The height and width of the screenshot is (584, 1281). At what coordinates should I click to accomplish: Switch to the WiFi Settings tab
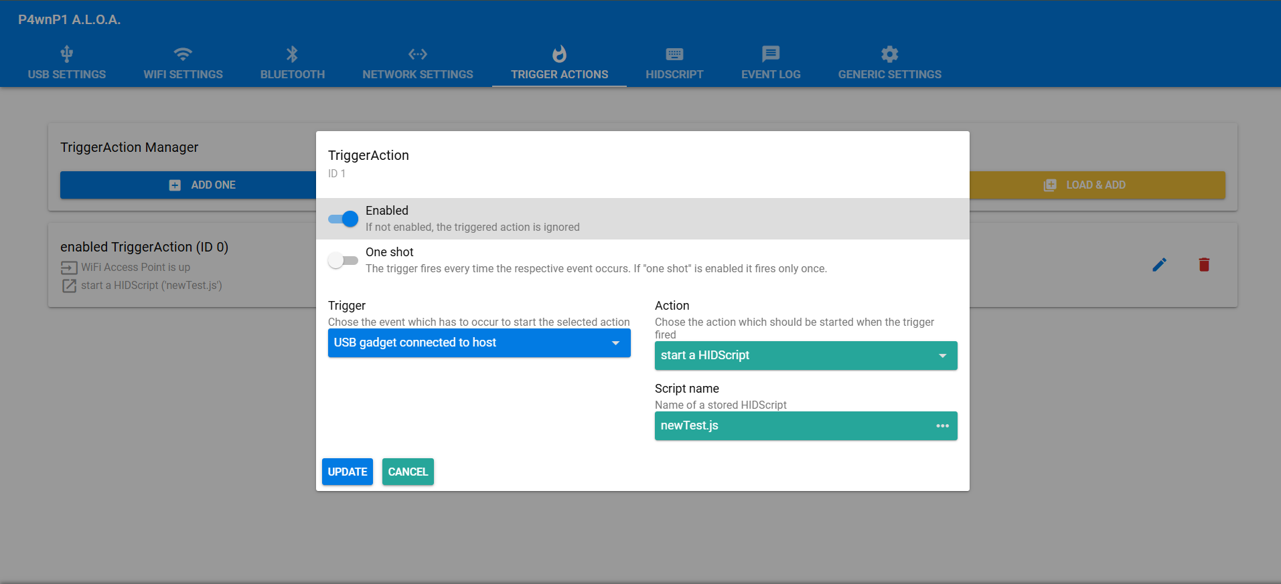coord(183,64)
